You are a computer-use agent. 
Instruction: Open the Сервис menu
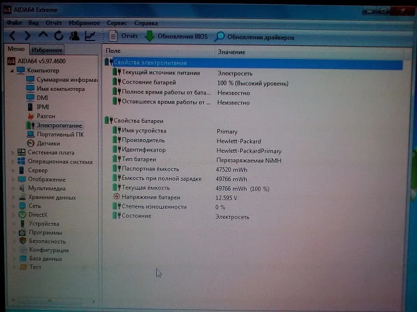coord(117,23)
